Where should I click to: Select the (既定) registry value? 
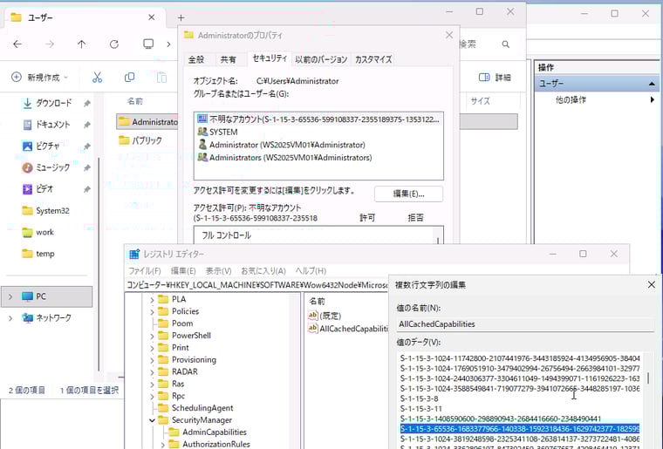coord(325,315)
